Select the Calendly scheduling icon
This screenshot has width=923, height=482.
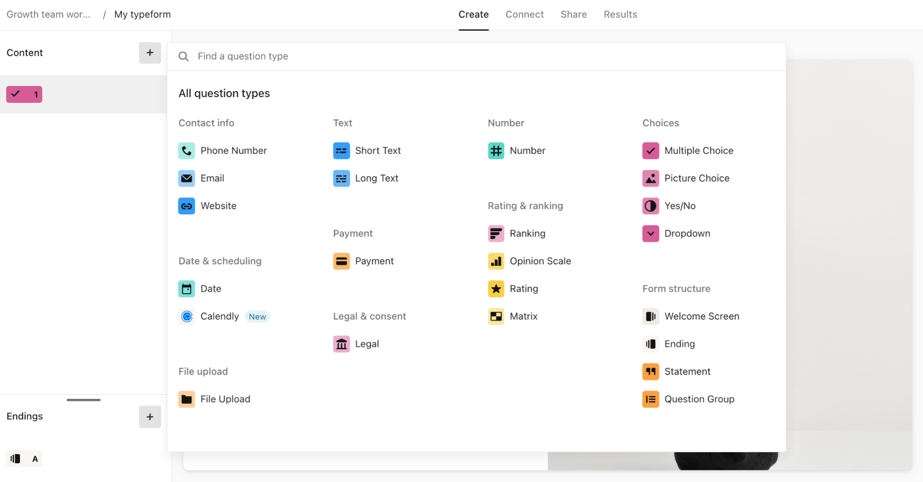(x=187, y=317)
